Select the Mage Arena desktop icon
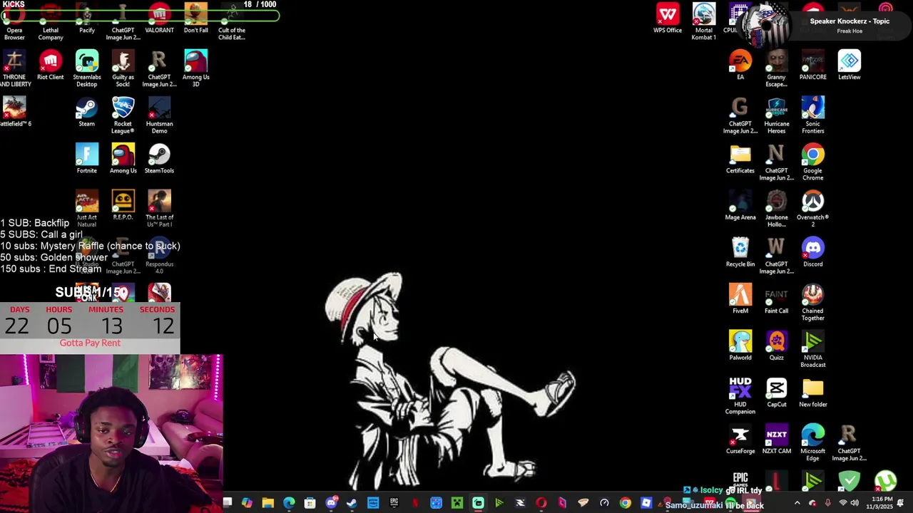Image resolution: width=913 pixels, height=513 pixels. (740, 205)
